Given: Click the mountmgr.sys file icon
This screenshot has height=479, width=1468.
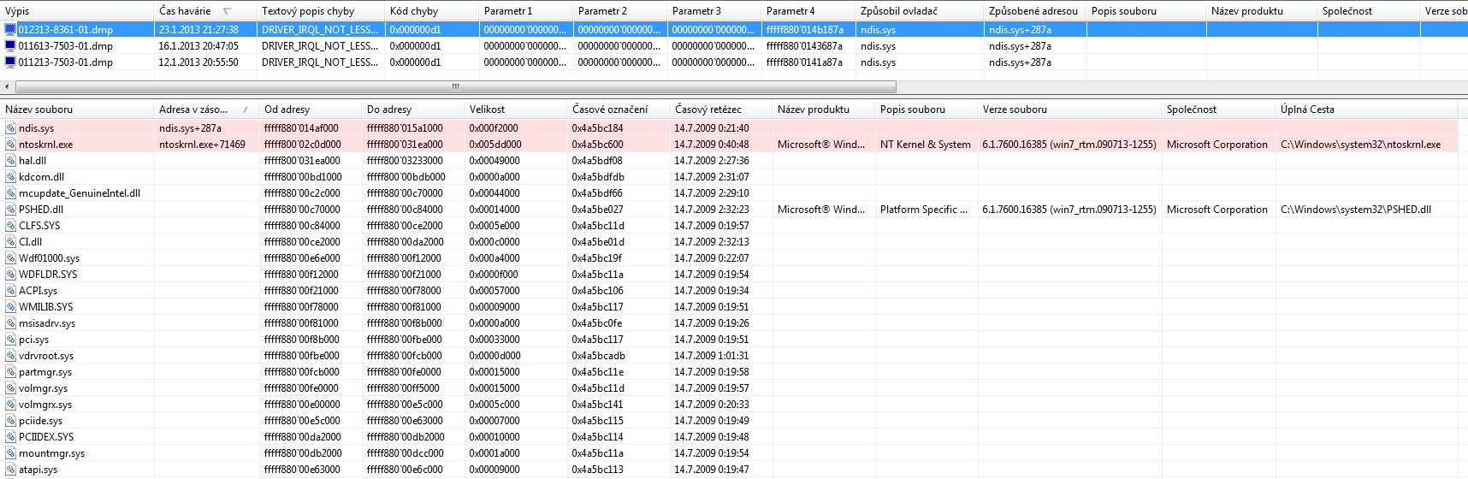Looking at the screenshot, I should pyautogui.click(x=10, y=453).
